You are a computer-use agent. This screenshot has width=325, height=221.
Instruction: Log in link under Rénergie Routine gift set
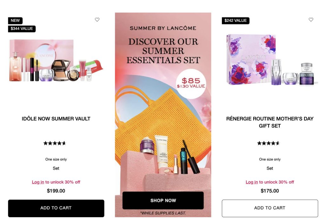(x=252, y=182)
